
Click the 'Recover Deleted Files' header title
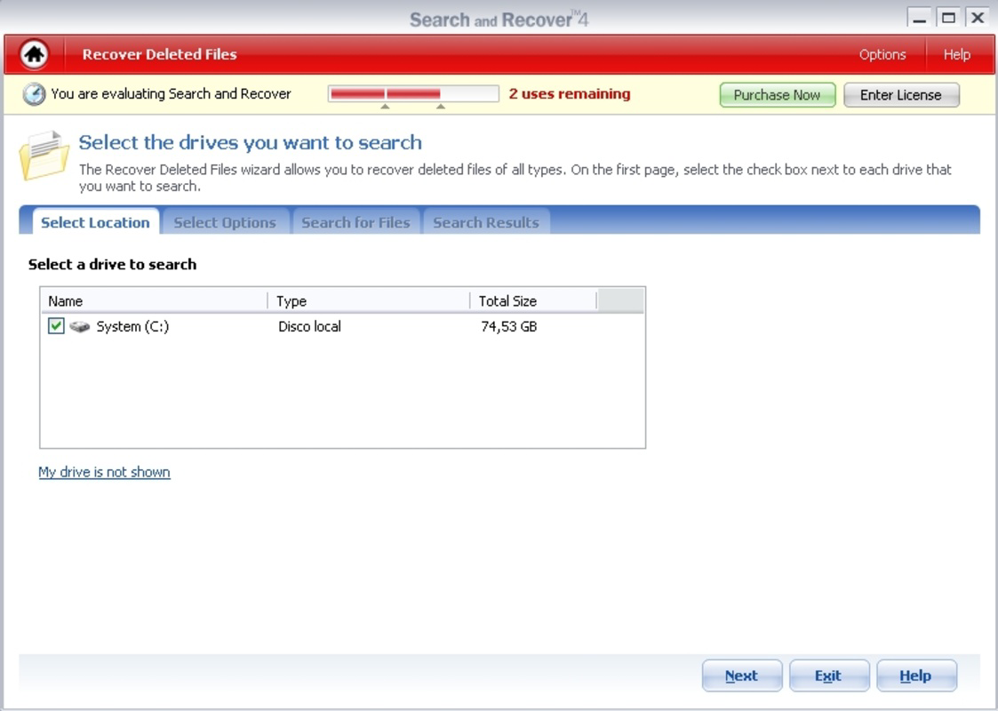[x=160, y=55]
